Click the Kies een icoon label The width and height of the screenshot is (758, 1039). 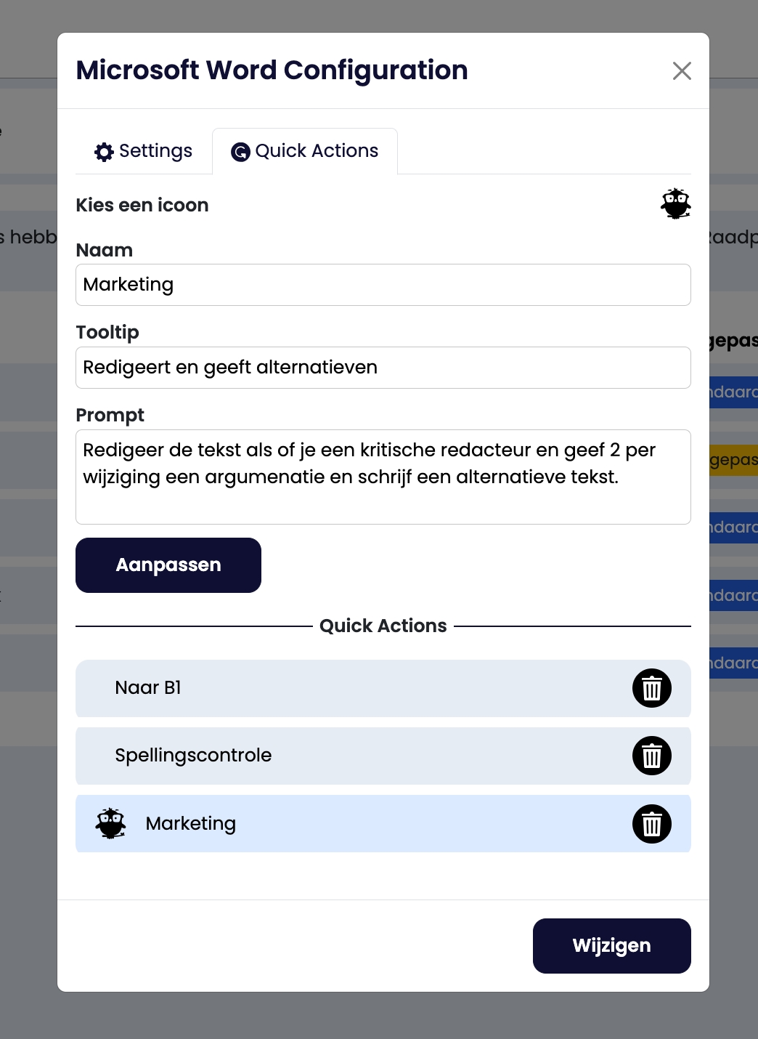[142, 205]
